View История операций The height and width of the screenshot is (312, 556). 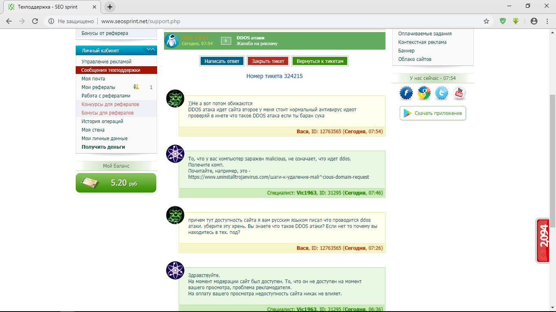[102, 121]
